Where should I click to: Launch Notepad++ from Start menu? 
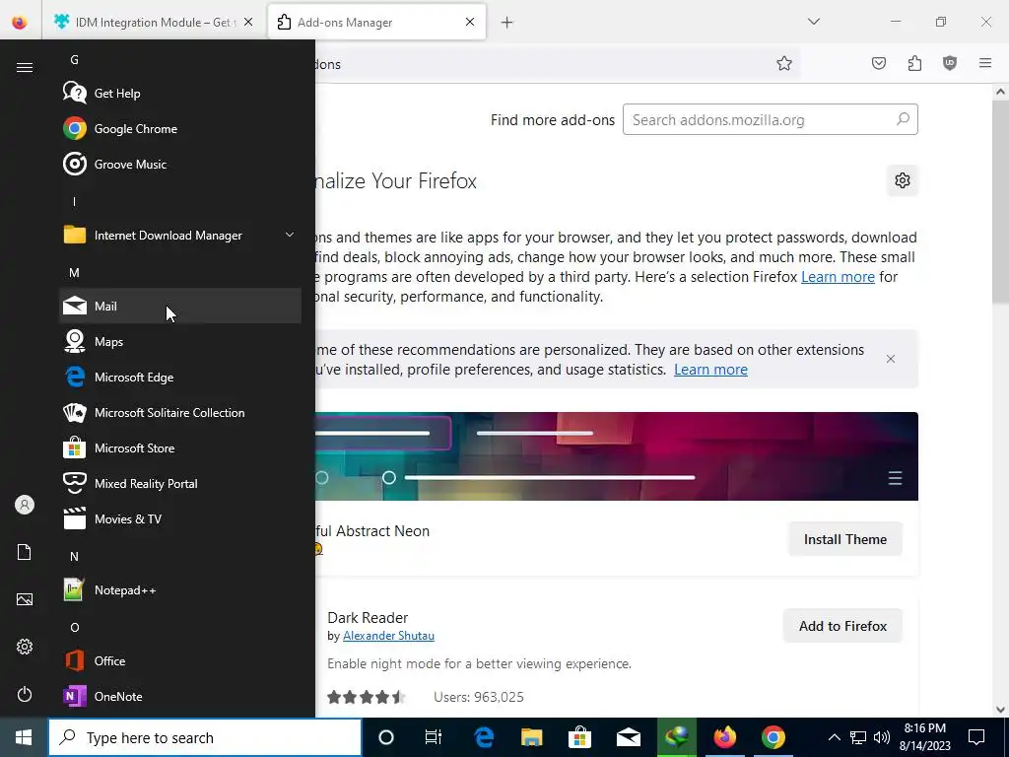click(x=180, y=590)
